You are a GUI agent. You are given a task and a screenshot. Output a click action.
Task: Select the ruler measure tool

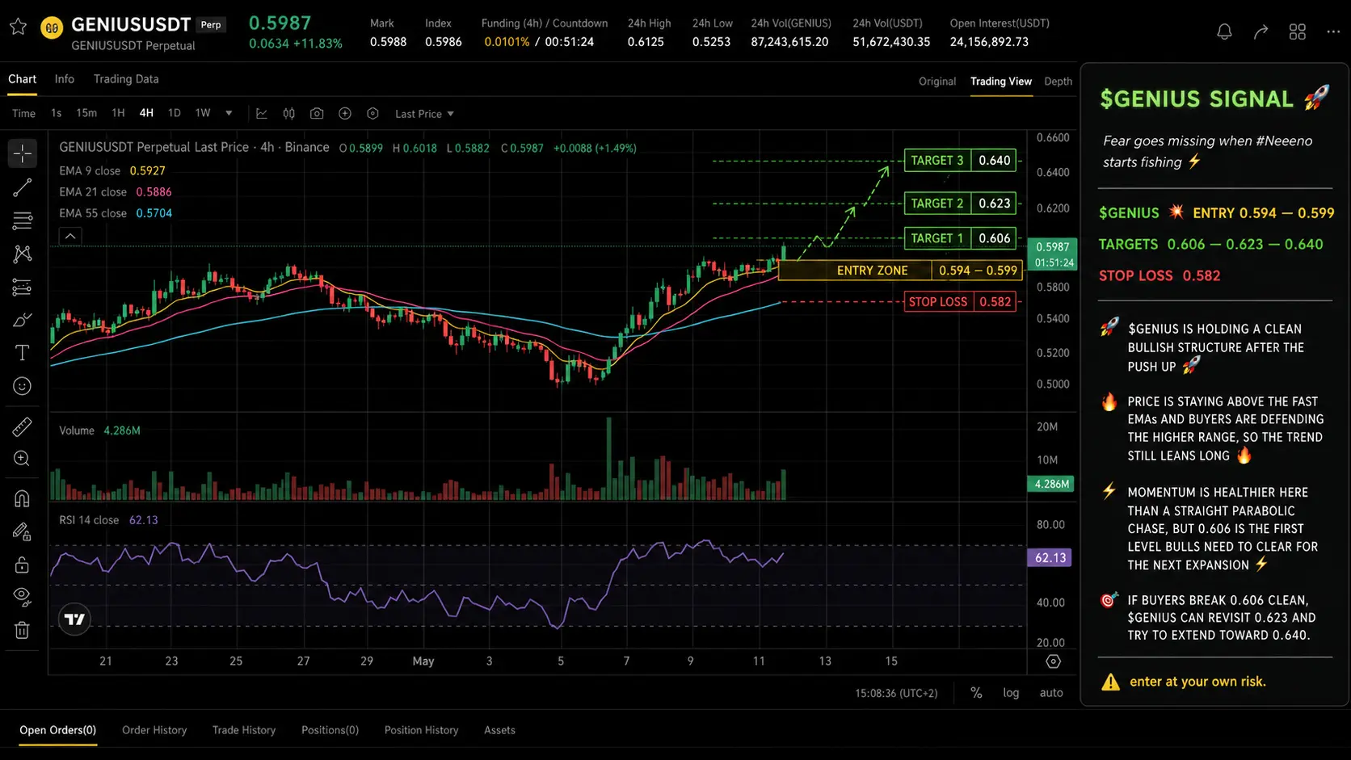[23, 426]
